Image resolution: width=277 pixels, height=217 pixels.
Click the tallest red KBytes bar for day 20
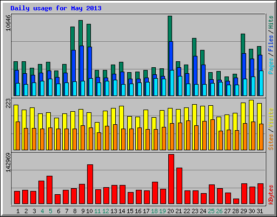(172, 179)
